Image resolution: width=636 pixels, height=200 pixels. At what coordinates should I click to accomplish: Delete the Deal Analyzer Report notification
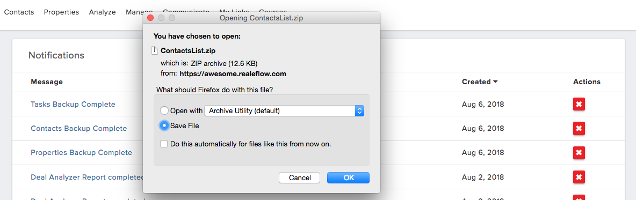coord(579,177)
